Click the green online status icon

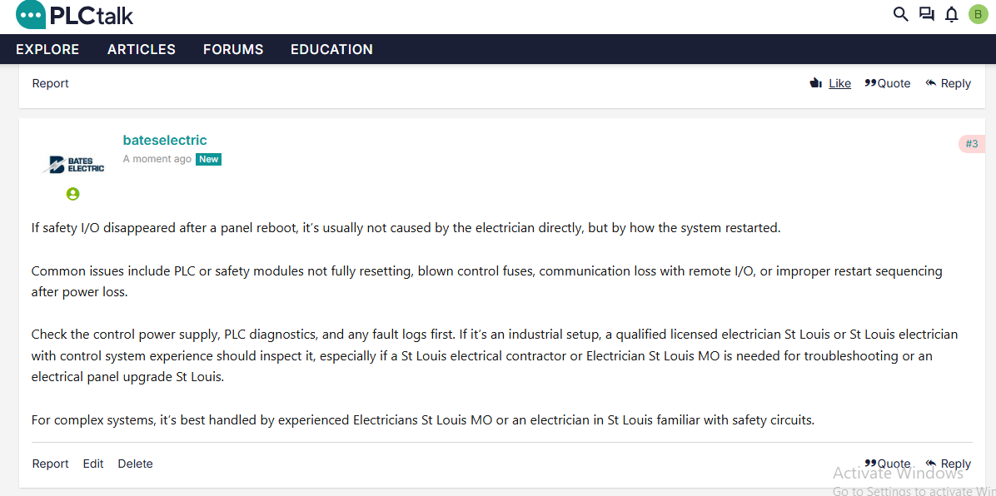tap(73, 194)
